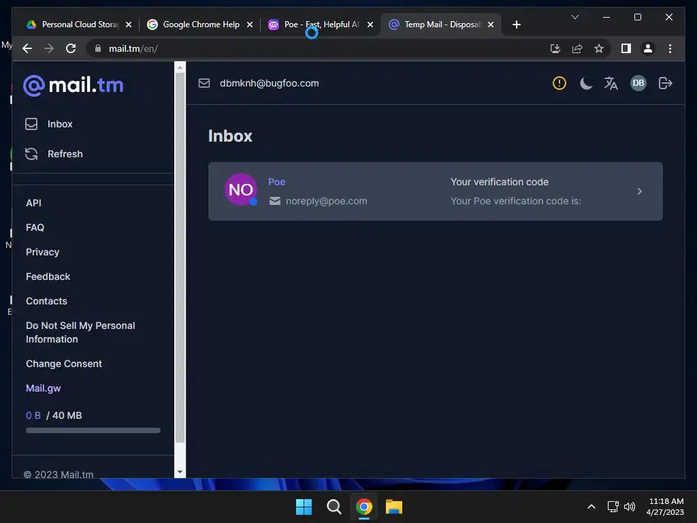Viewport: 697px width, 523px height.
Task: Click the install app icon in address bar
Action: [555, 48]
